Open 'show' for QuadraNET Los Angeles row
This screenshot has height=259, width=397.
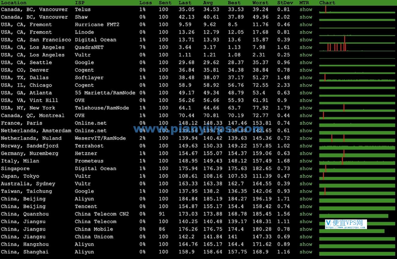[x=306, y=47]
